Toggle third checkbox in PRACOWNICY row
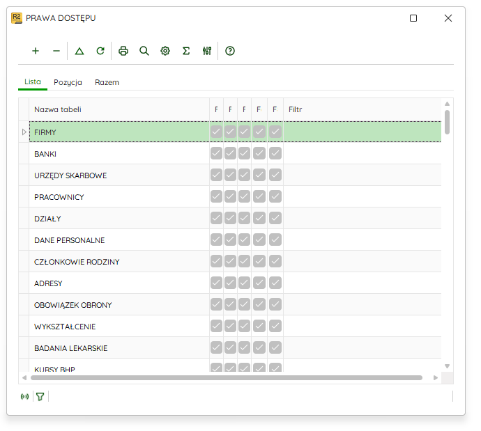Image resolution: width=481 pixels, height=431 pixels. click(x=244, y=196)
